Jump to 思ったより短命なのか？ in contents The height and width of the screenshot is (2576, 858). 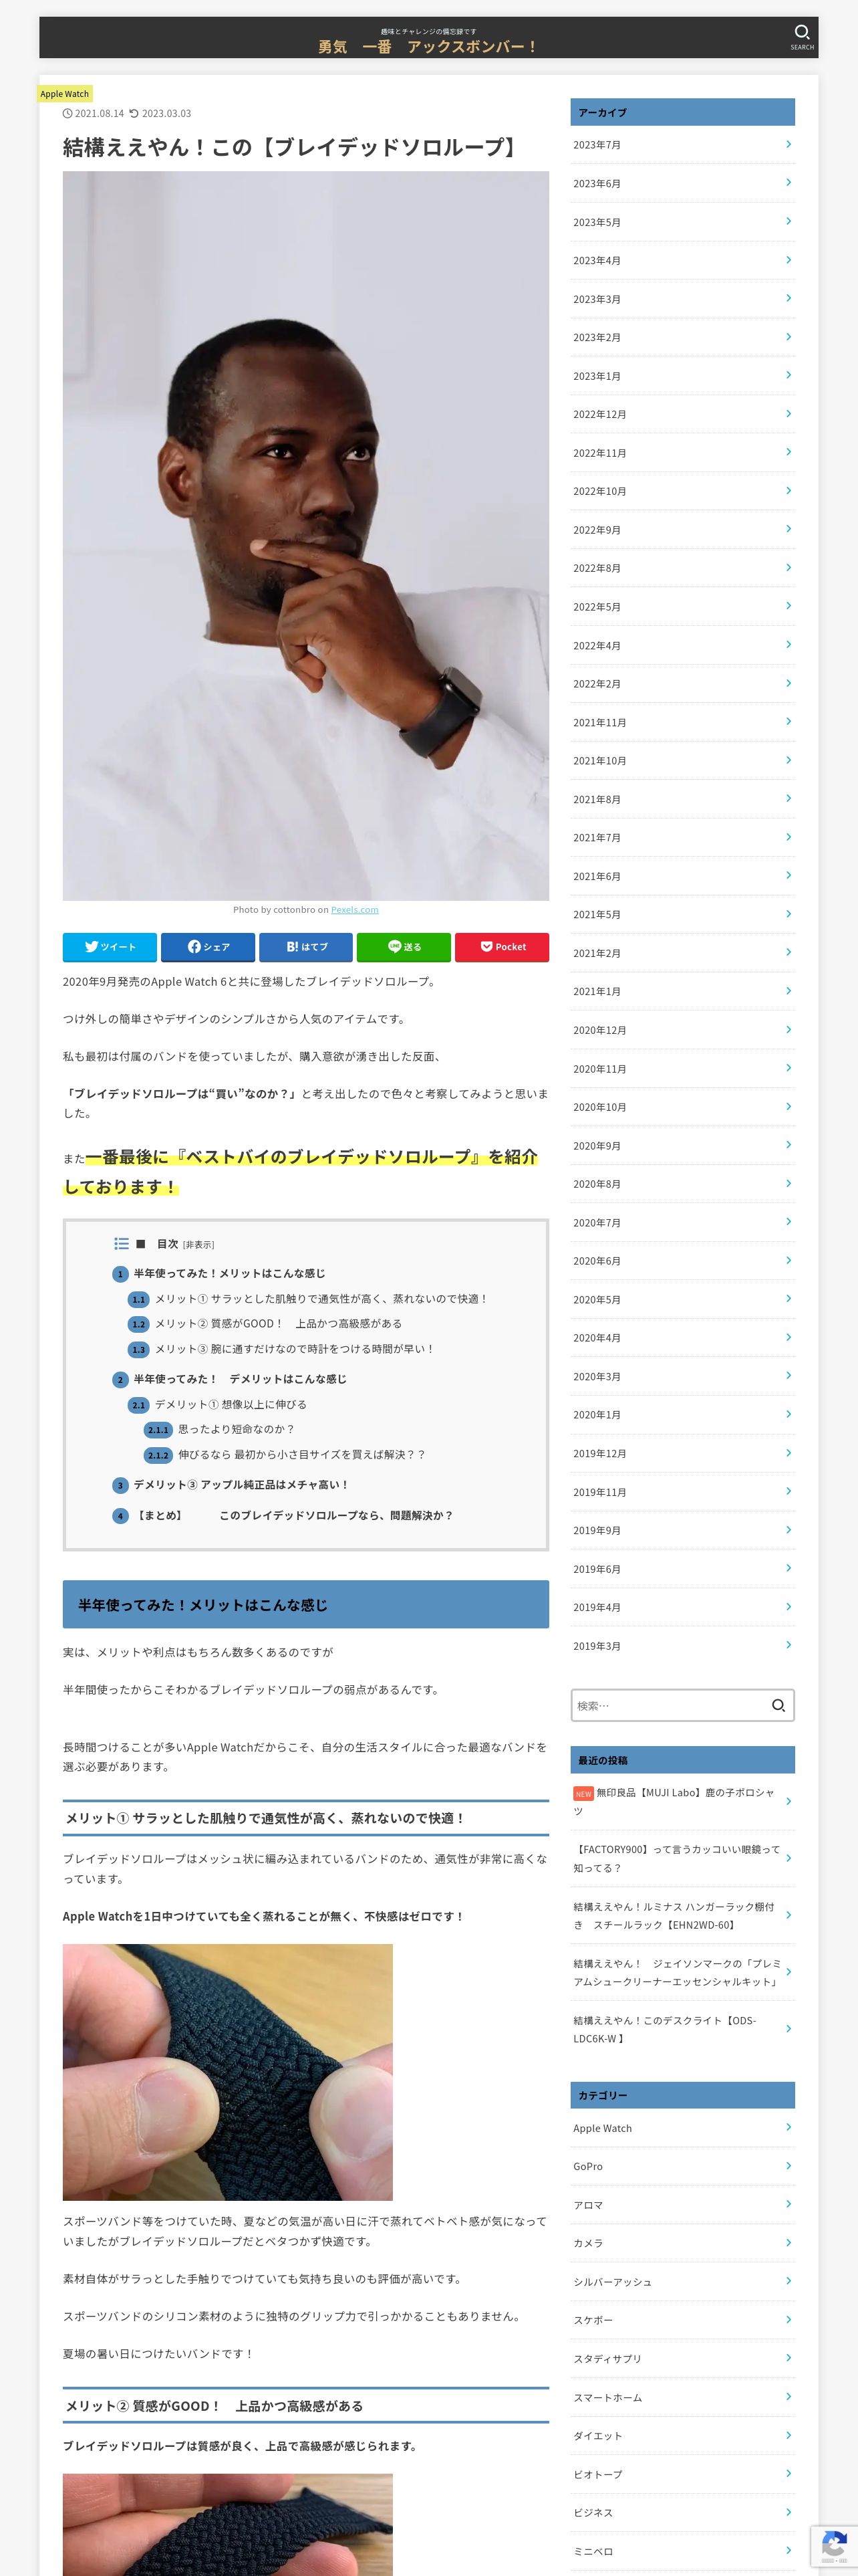point(237,1429)
